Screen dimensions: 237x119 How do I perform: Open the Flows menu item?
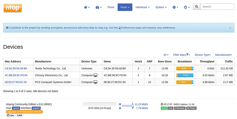coord(111,7)
